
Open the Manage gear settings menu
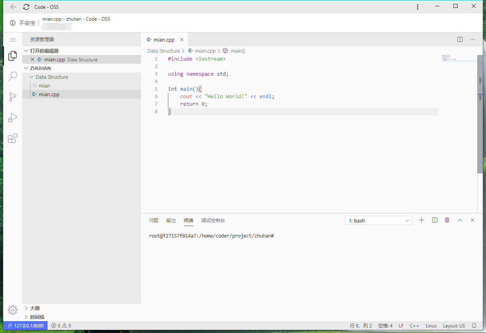(13, 310)
